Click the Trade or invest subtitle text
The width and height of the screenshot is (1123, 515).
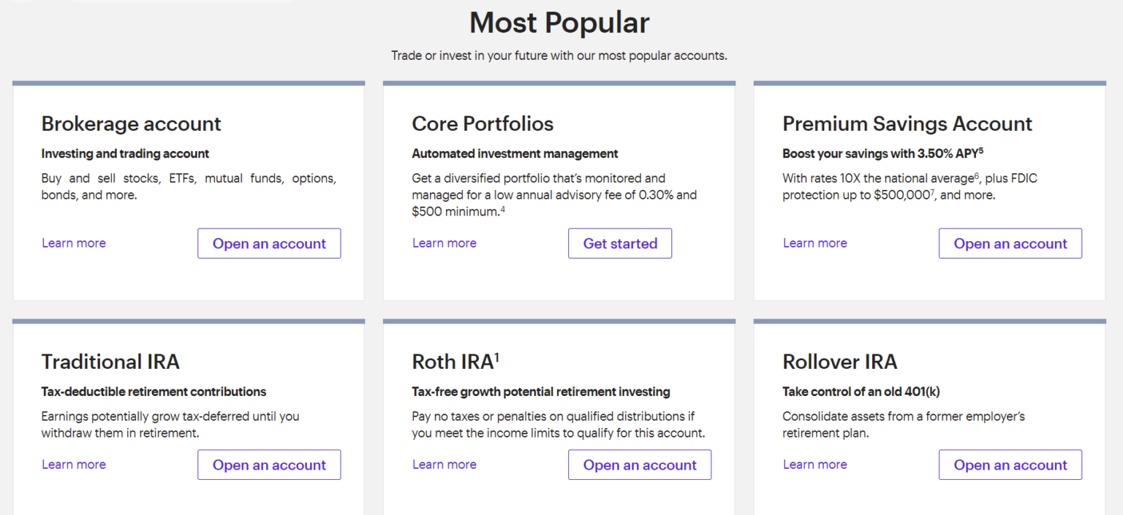559,56
